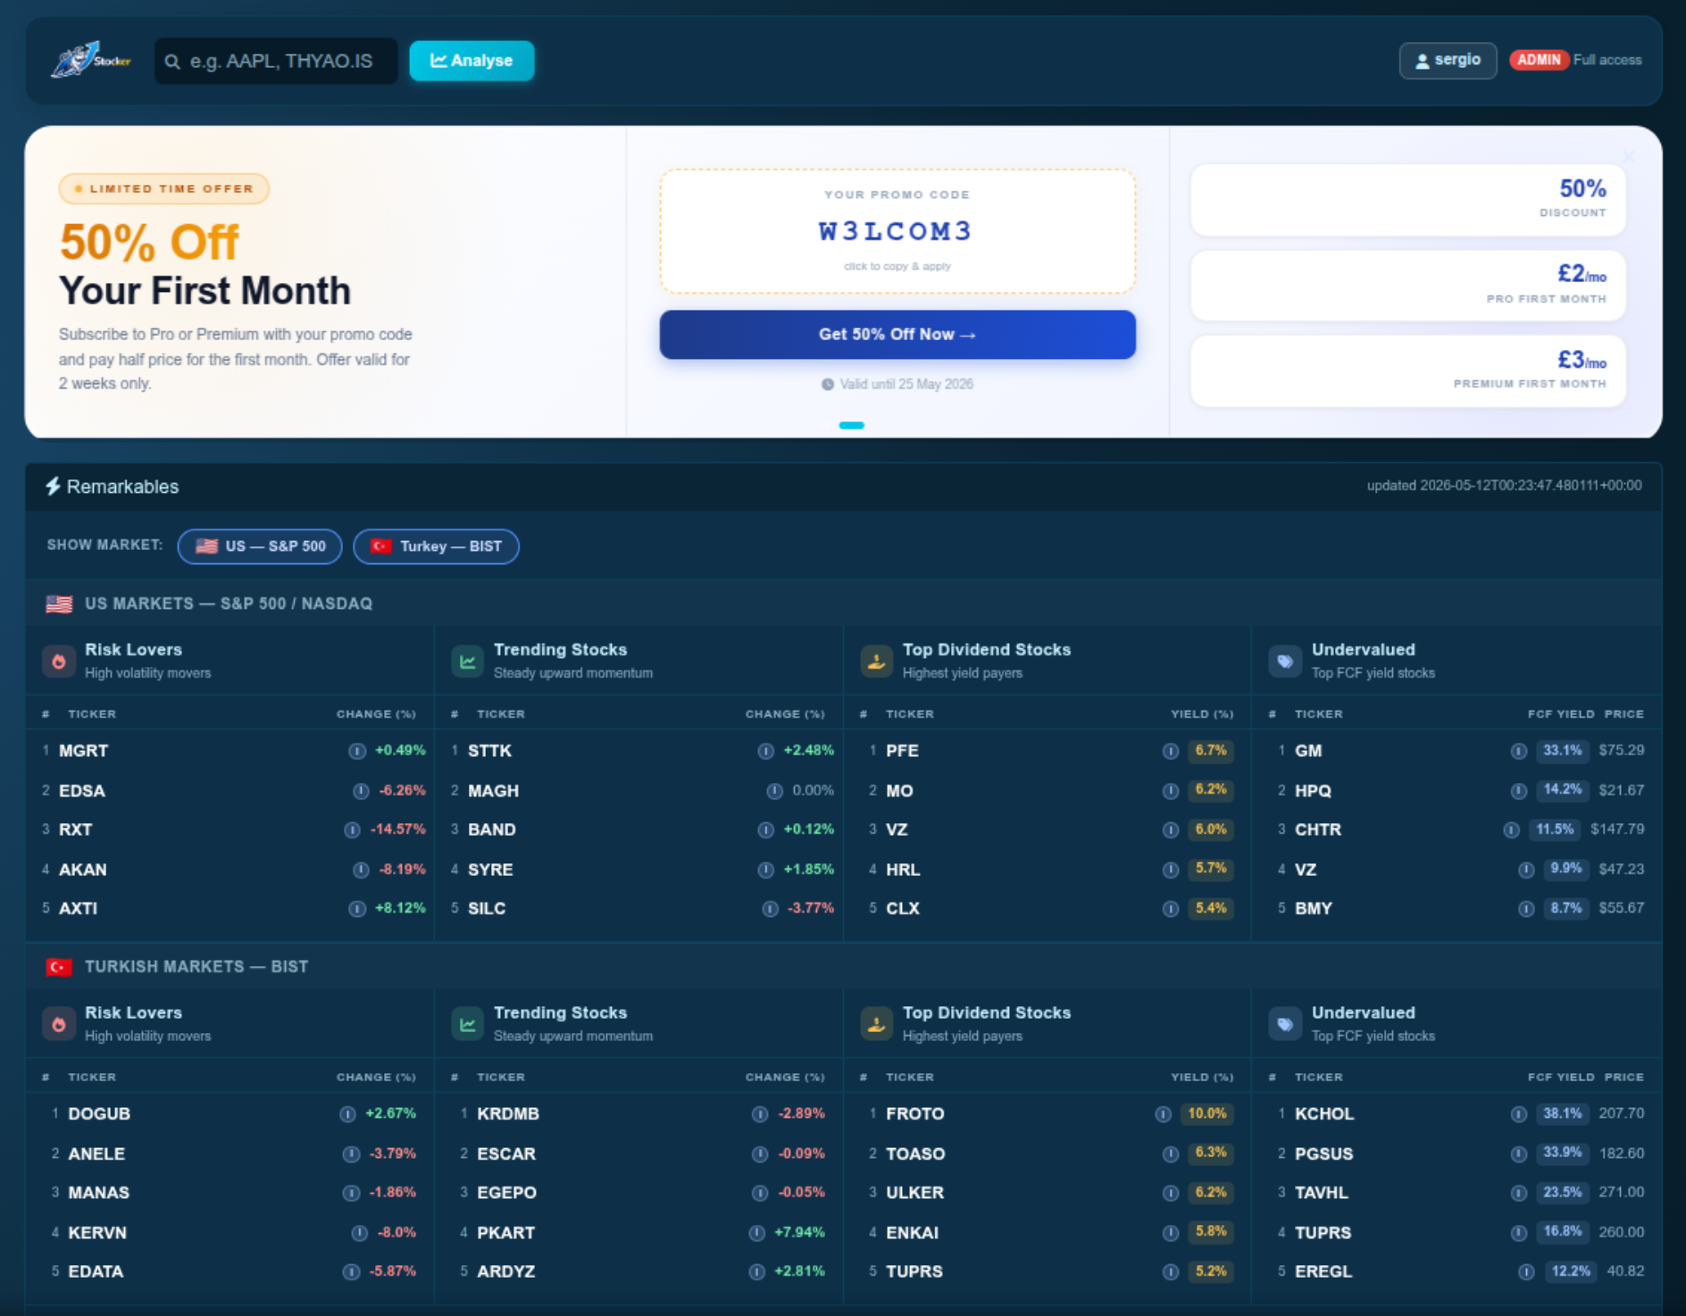The image size is (1686, 1316).
Task: Open the EDATA ticker
Action: [96, 1272]
